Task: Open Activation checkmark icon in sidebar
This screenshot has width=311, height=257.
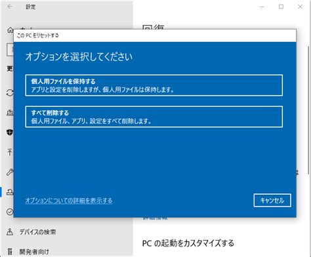Action: [x=10, y=212]
